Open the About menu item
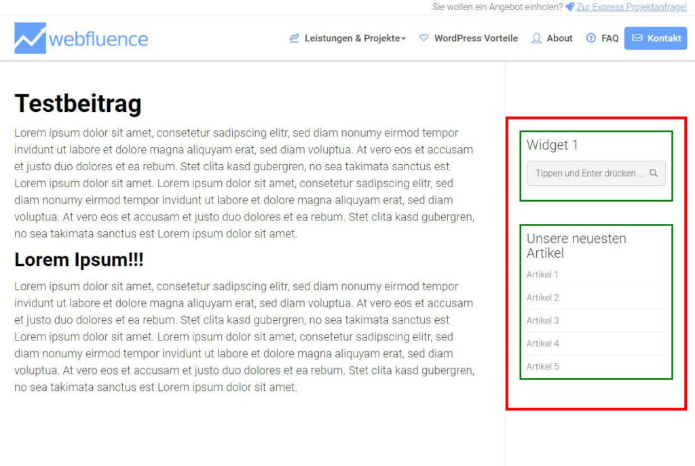Image resolution: width=695 pixels, height=466 pixels. coord(560,39)
